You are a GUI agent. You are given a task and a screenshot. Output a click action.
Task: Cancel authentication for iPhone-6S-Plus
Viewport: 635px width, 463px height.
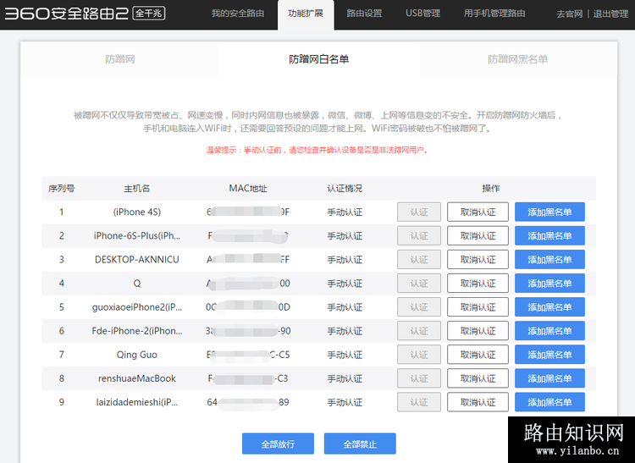point(478,235)
